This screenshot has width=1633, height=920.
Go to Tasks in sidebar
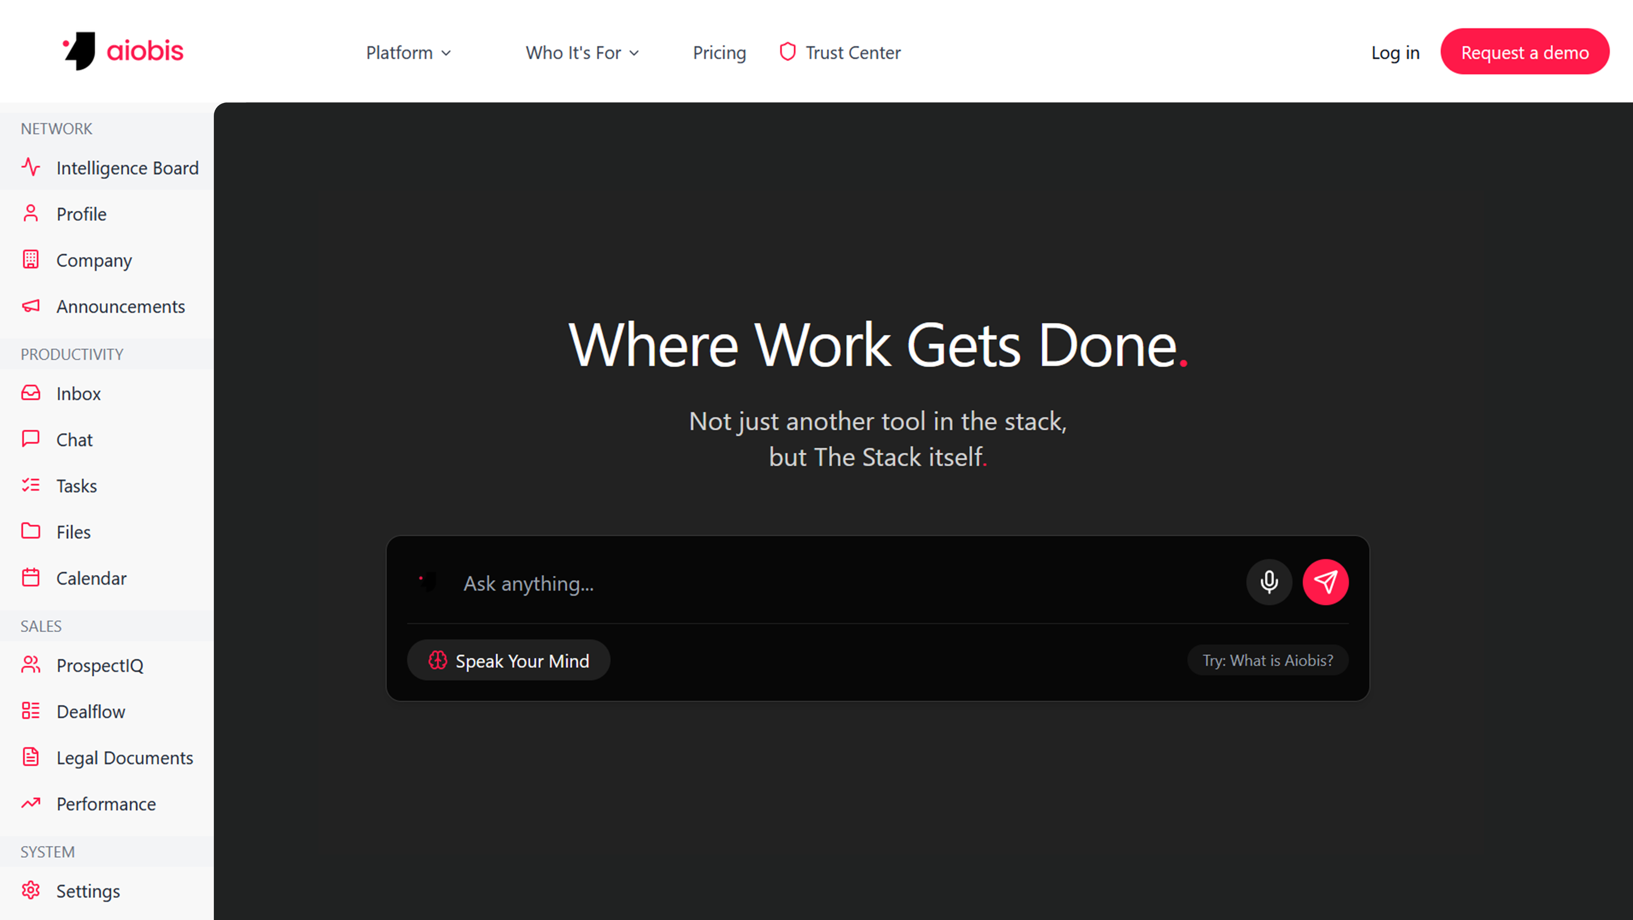(107, 486)
